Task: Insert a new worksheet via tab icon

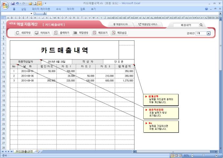Action: 38,151
